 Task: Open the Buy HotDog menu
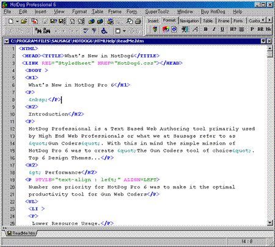[x=213, y=12]
